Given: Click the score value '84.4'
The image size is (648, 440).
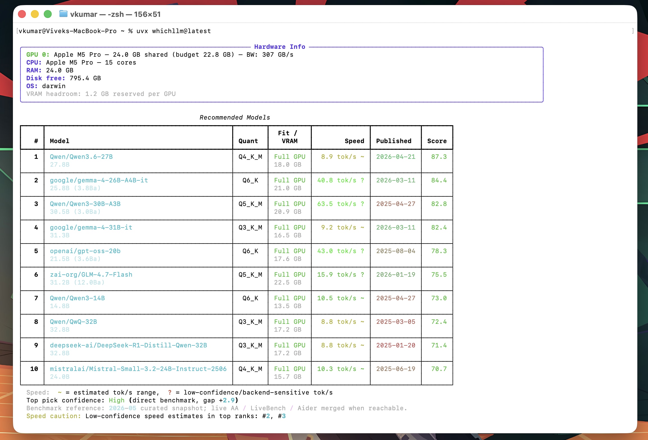Looking at the screenshot, I should 439,180.
